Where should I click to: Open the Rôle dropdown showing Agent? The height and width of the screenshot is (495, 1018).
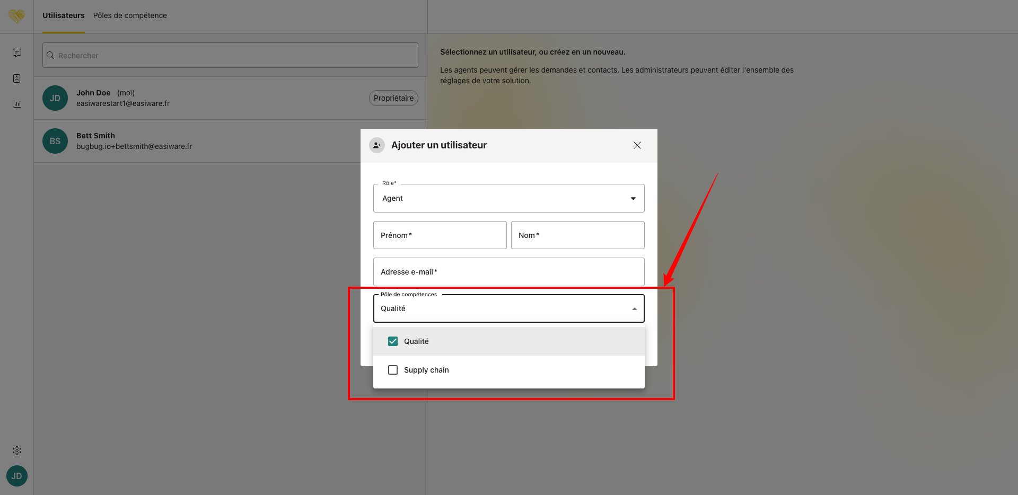point(508,198)
